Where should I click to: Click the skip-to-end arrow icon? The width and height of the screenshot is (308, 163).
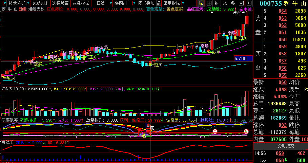pyautogui.click(x=249, y=3)
